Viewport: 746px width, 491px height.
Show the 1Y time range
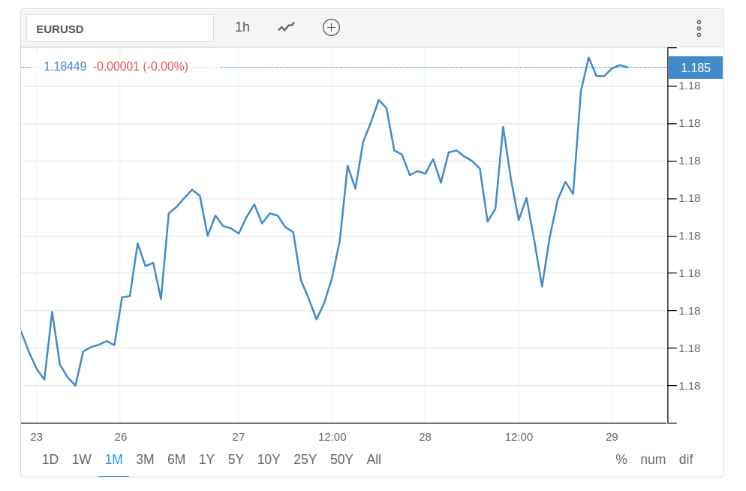pyautogui.click(x=206, y=459)
